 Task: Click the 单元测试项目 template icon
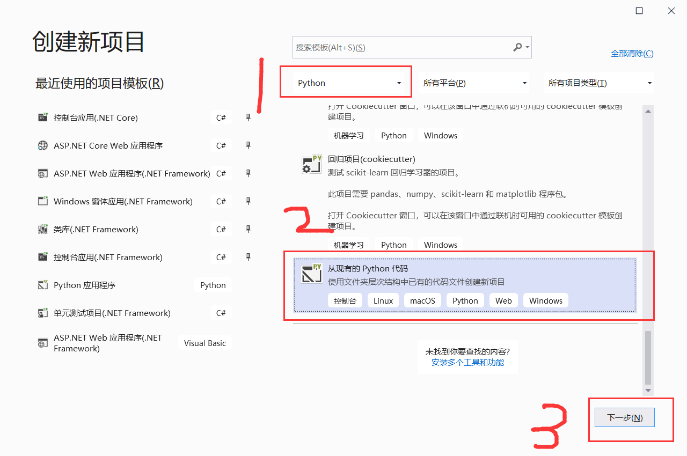click(x=43, y=313)
